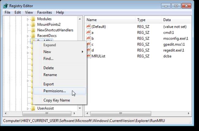
Task: Choose Export in the context menu
Action: point(60,84)
